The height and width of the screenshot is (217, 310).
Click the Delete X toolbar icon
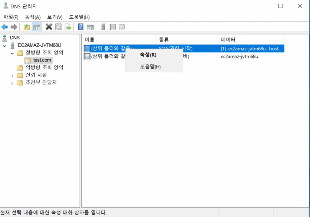point(49,27)
